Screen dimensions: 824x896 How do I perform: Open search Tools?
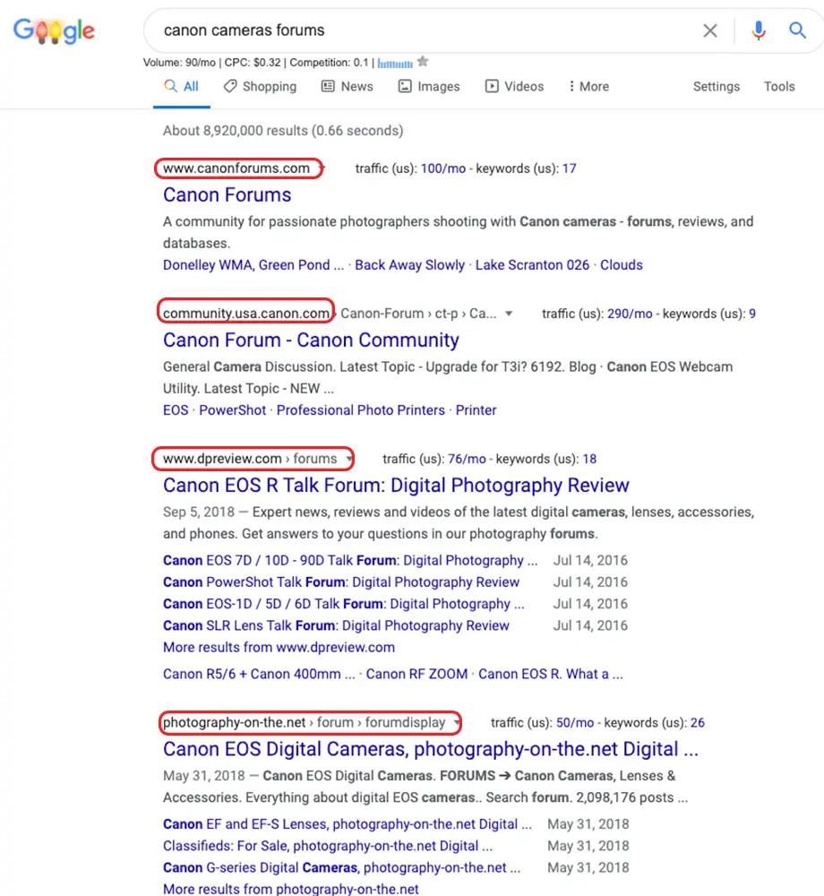(x=779, y=86)
